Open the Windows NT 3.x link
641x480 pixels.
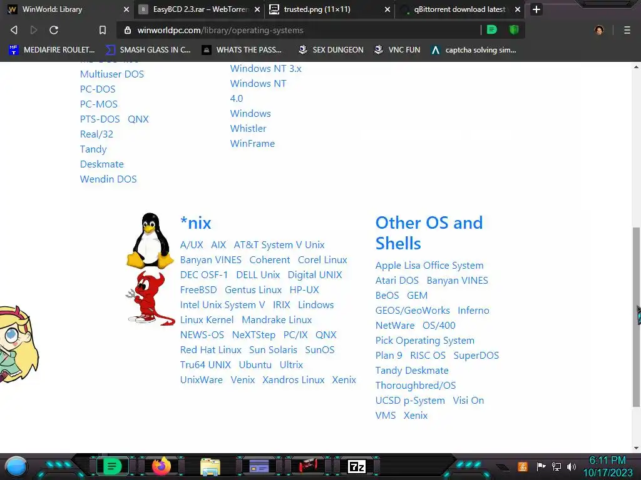(265, 68)
